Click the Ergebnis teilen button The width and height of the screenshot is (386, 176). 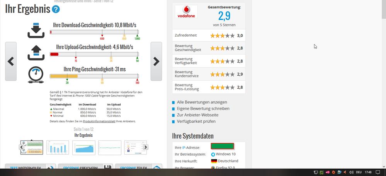(x=138, y=166)
